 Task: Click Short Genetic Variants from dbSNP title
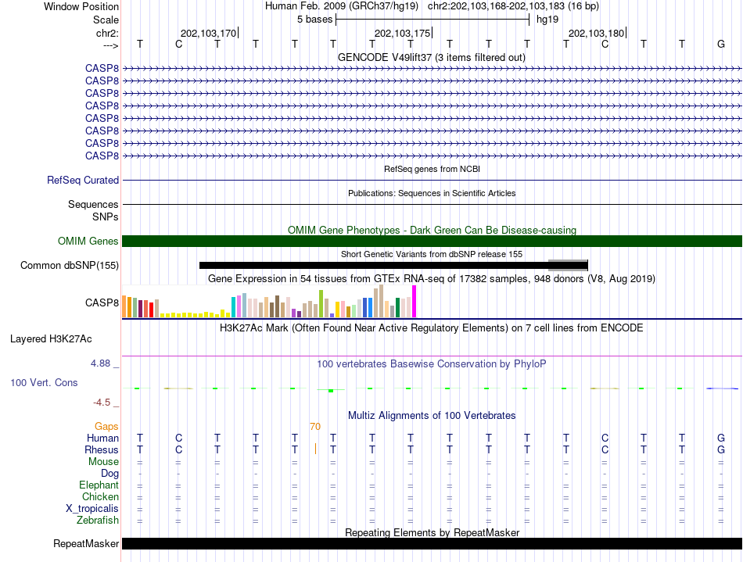(x=432, y=254)
